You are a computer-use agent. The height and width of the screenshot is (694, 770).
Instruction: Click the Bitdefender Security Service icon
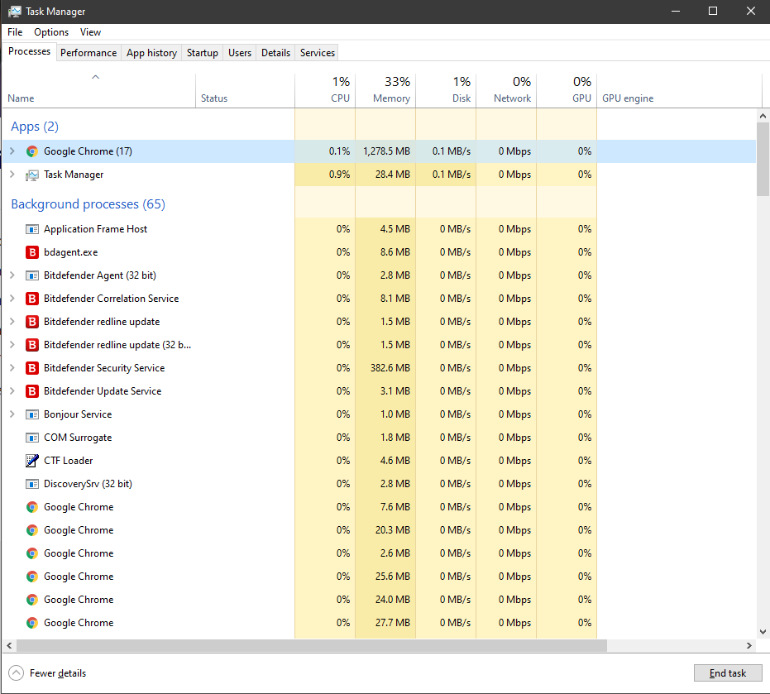[x=32, y=368]
